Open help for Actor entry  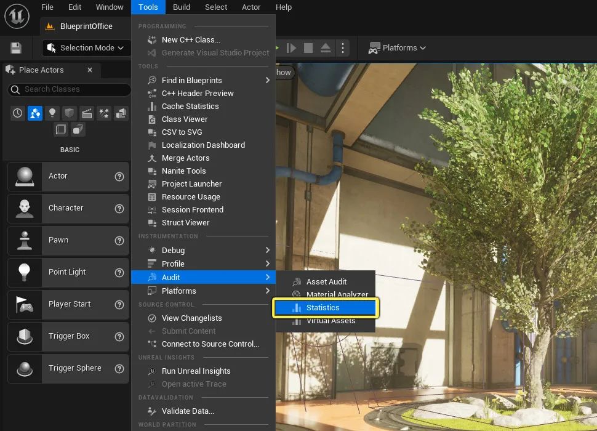coord(119,177)
